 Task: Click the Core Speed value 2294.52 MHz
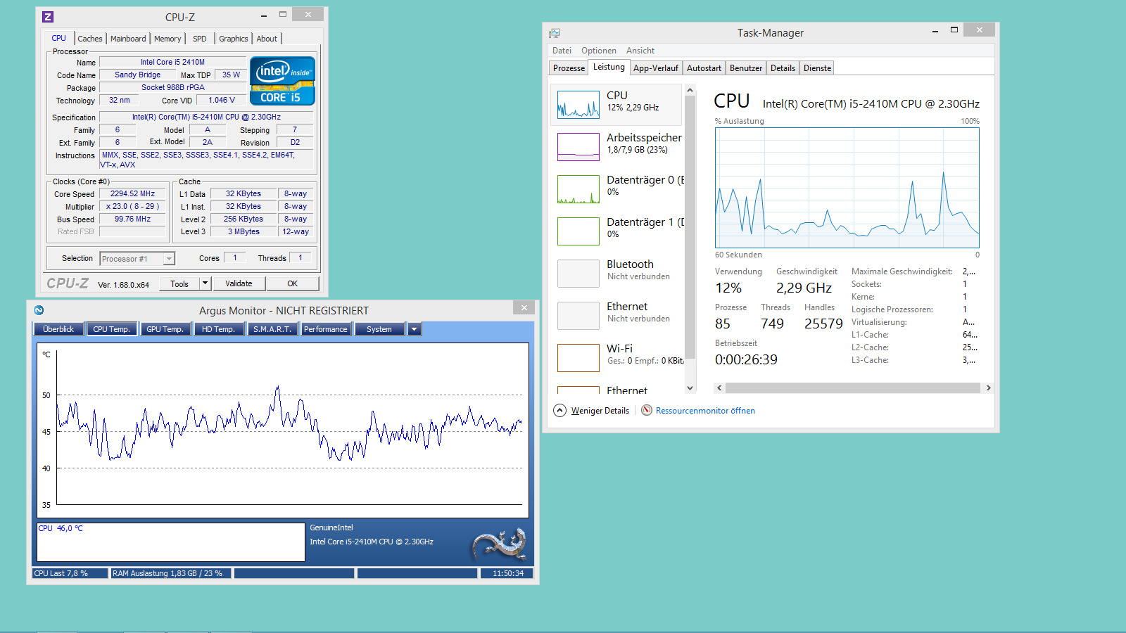point(132,193)
